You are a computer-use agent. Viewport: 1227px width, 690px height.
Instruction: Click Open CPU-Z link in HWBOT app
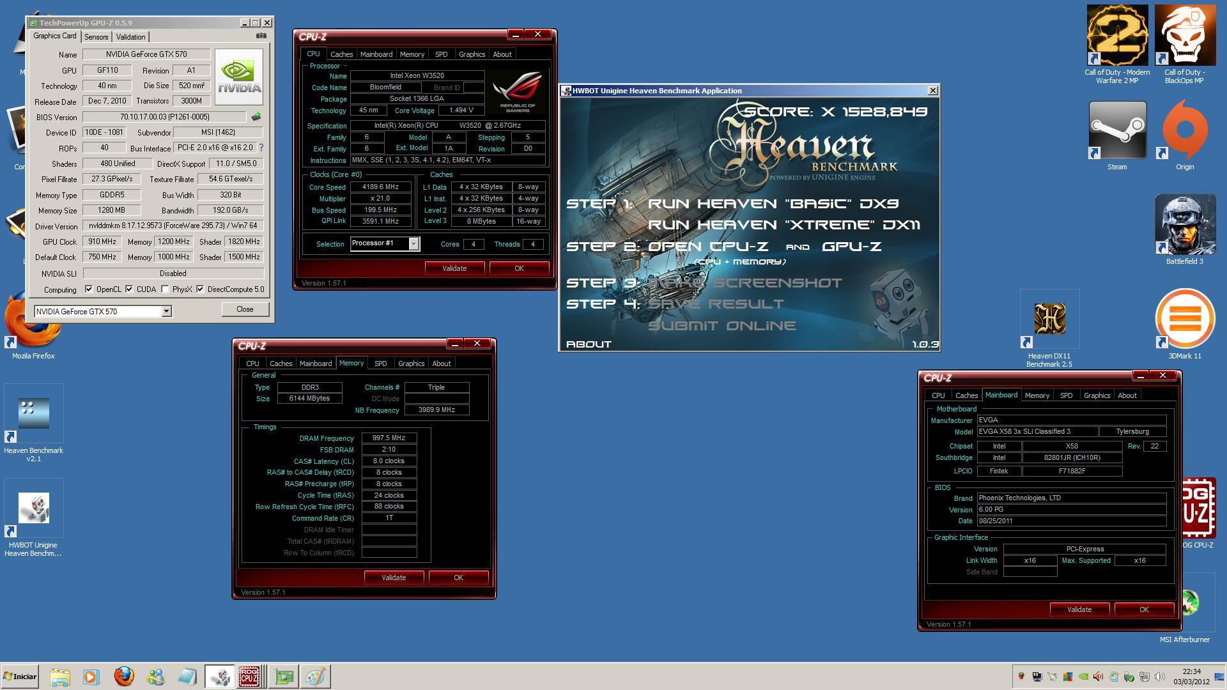point(709,247)
